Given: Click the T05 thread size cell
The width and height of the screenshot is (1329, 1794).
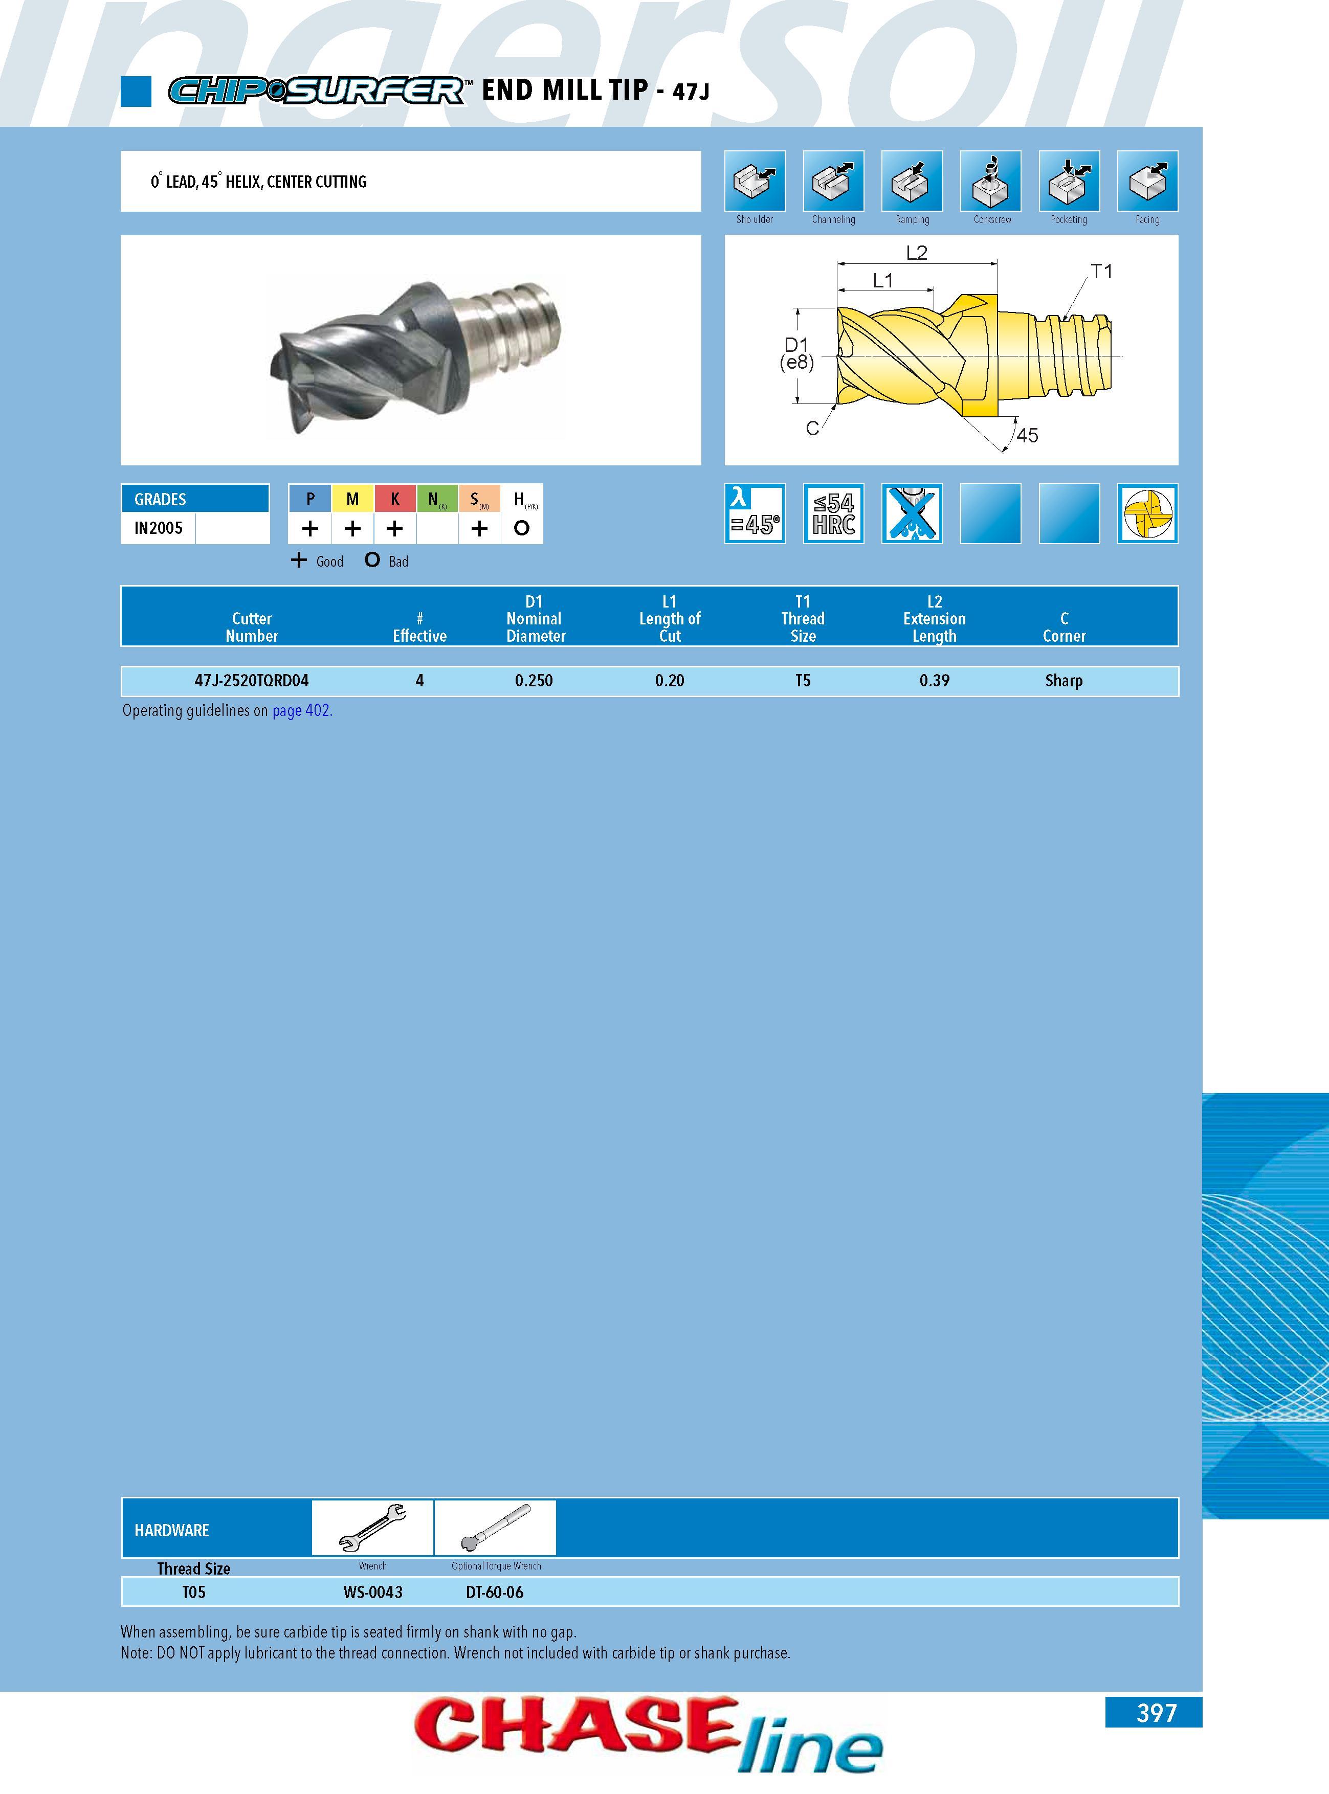Looking at the screenshot, I should coord(194,1592).
